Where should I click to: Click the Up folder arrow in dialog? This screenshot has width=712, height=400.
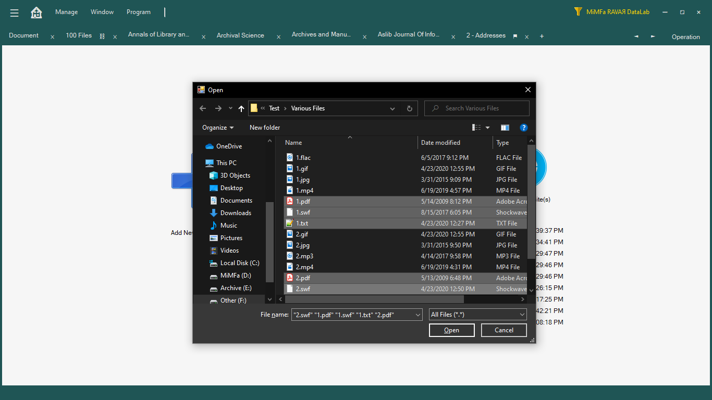[241, 108]
